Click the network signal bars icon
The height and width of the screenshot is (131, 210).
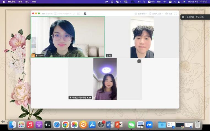coord(74,14)
